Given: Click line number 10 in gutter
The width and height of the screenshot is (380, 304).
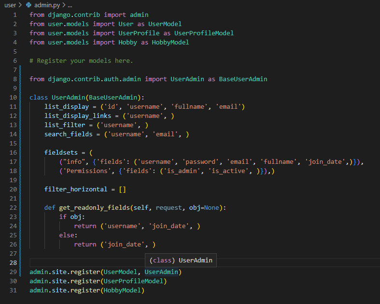Looking at the screenshot, I should pos(14,98).
